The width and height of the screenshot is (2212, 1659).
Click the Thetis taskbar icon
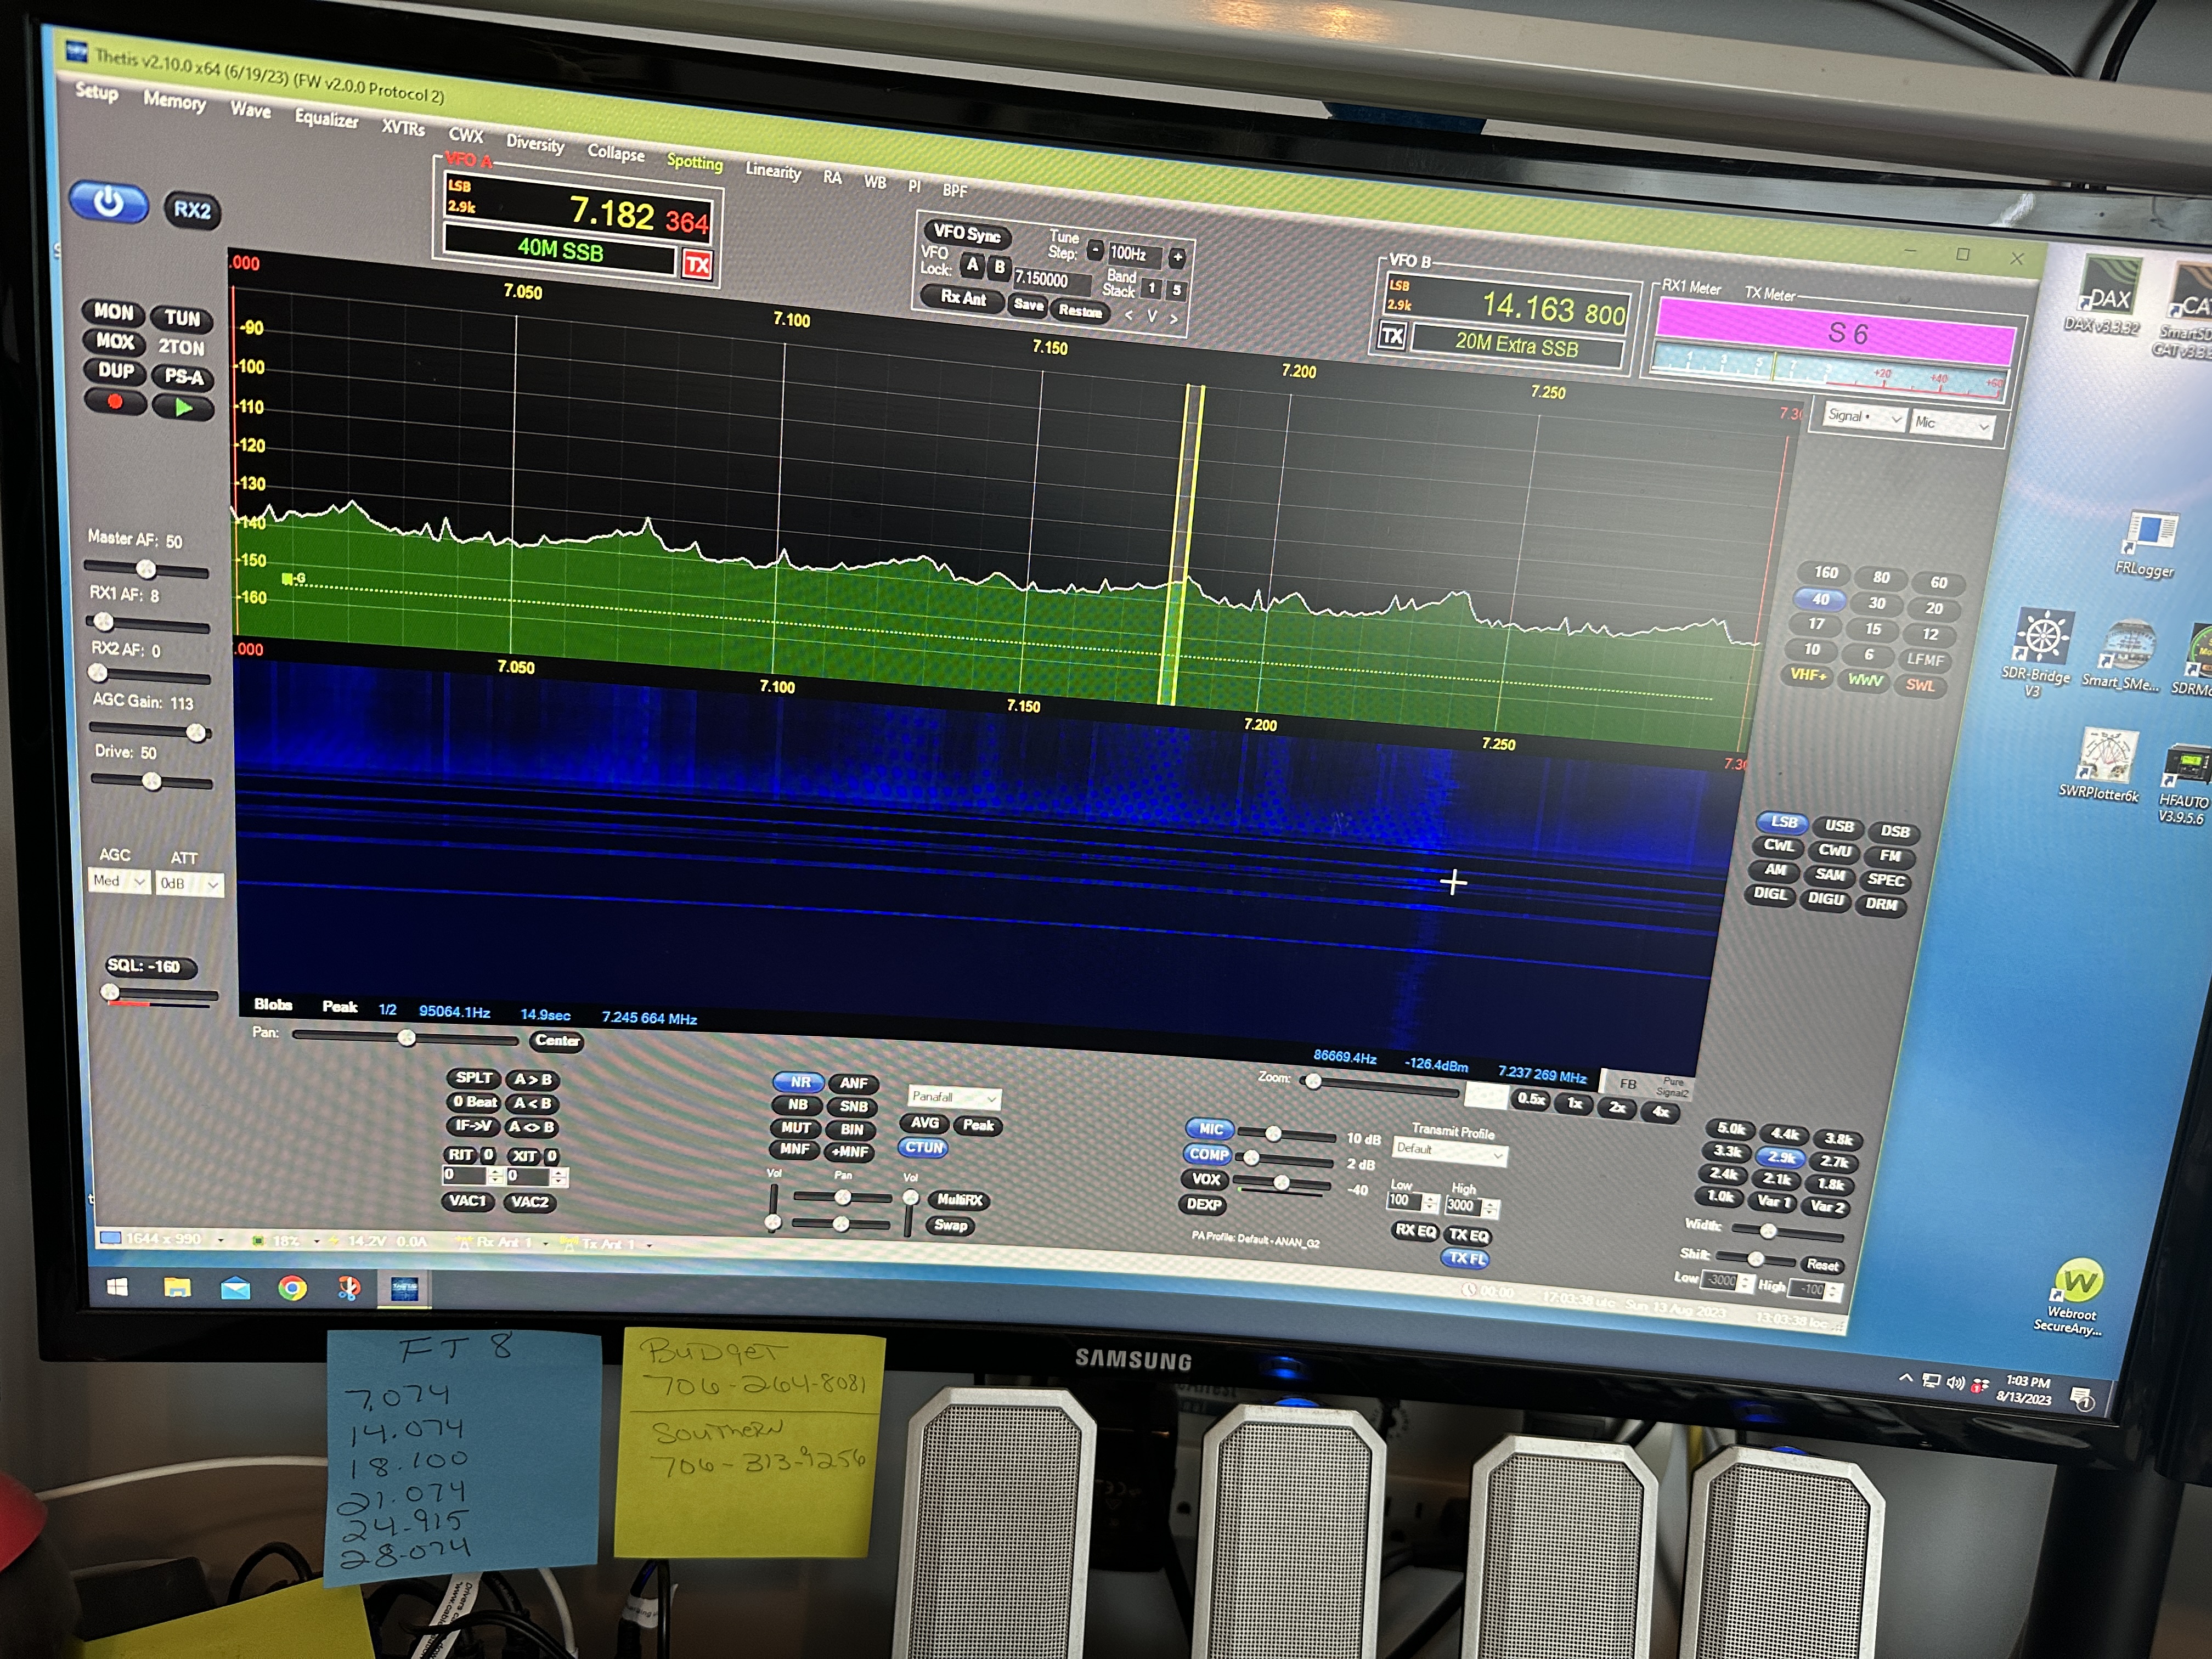click(x=405, y=1288)
